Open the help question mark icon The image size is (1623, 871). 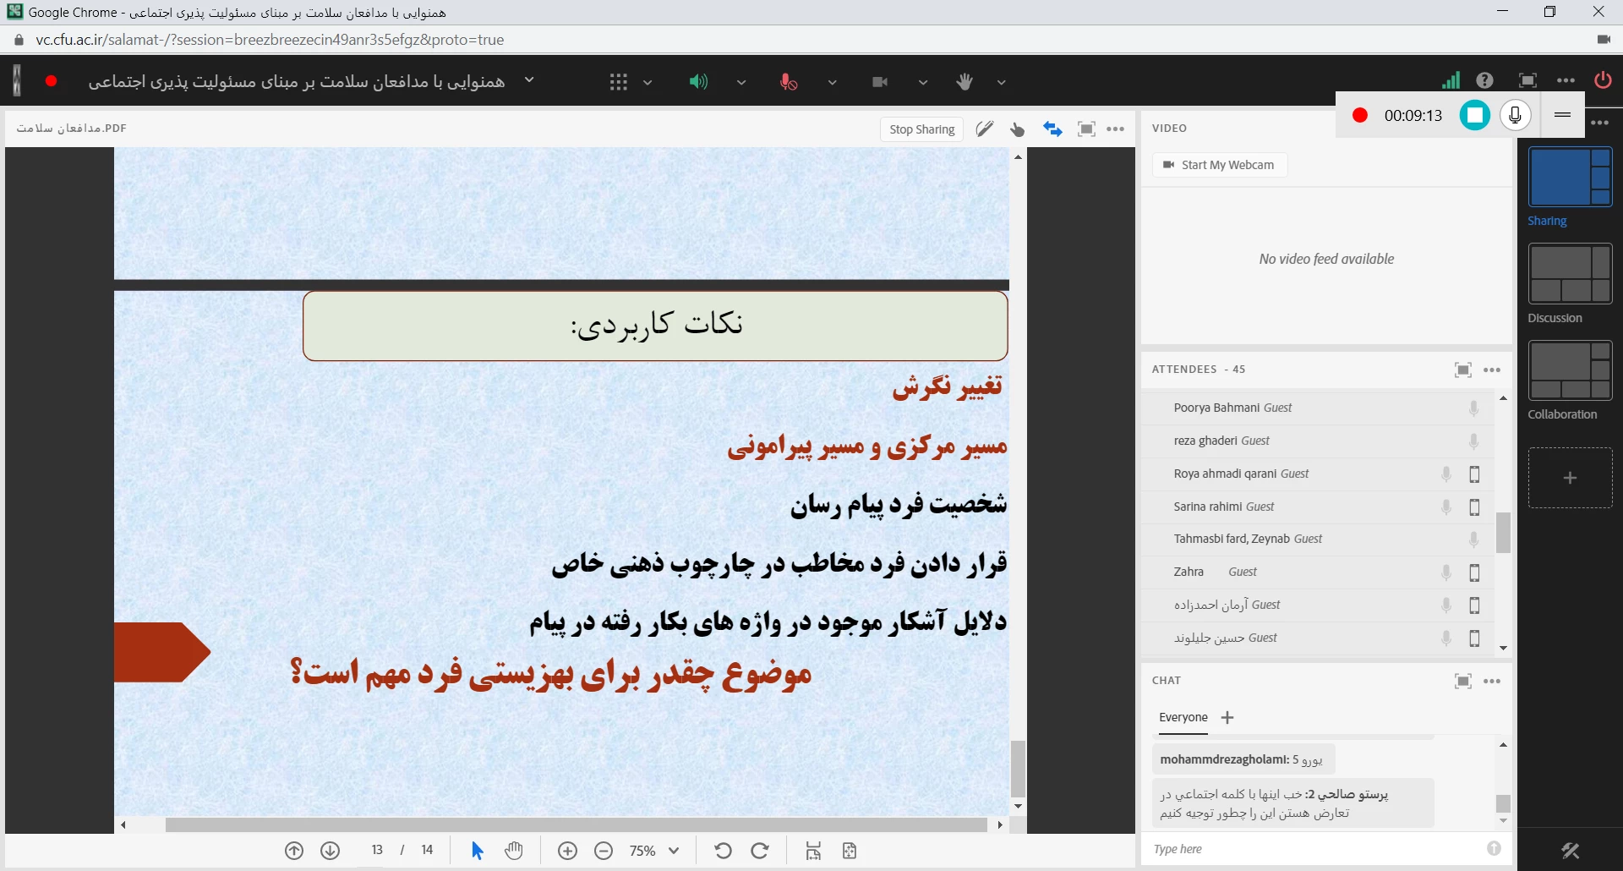[1484, 80]
